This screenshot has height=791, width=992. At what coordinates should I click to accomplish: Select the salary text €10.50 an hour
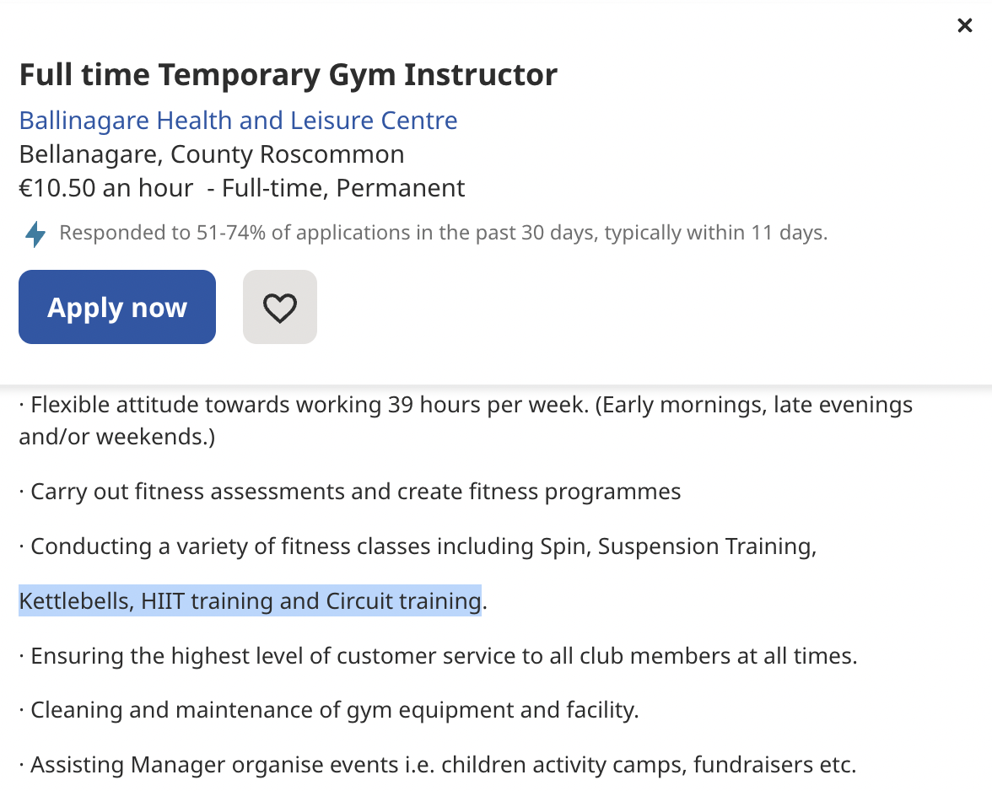105,187
